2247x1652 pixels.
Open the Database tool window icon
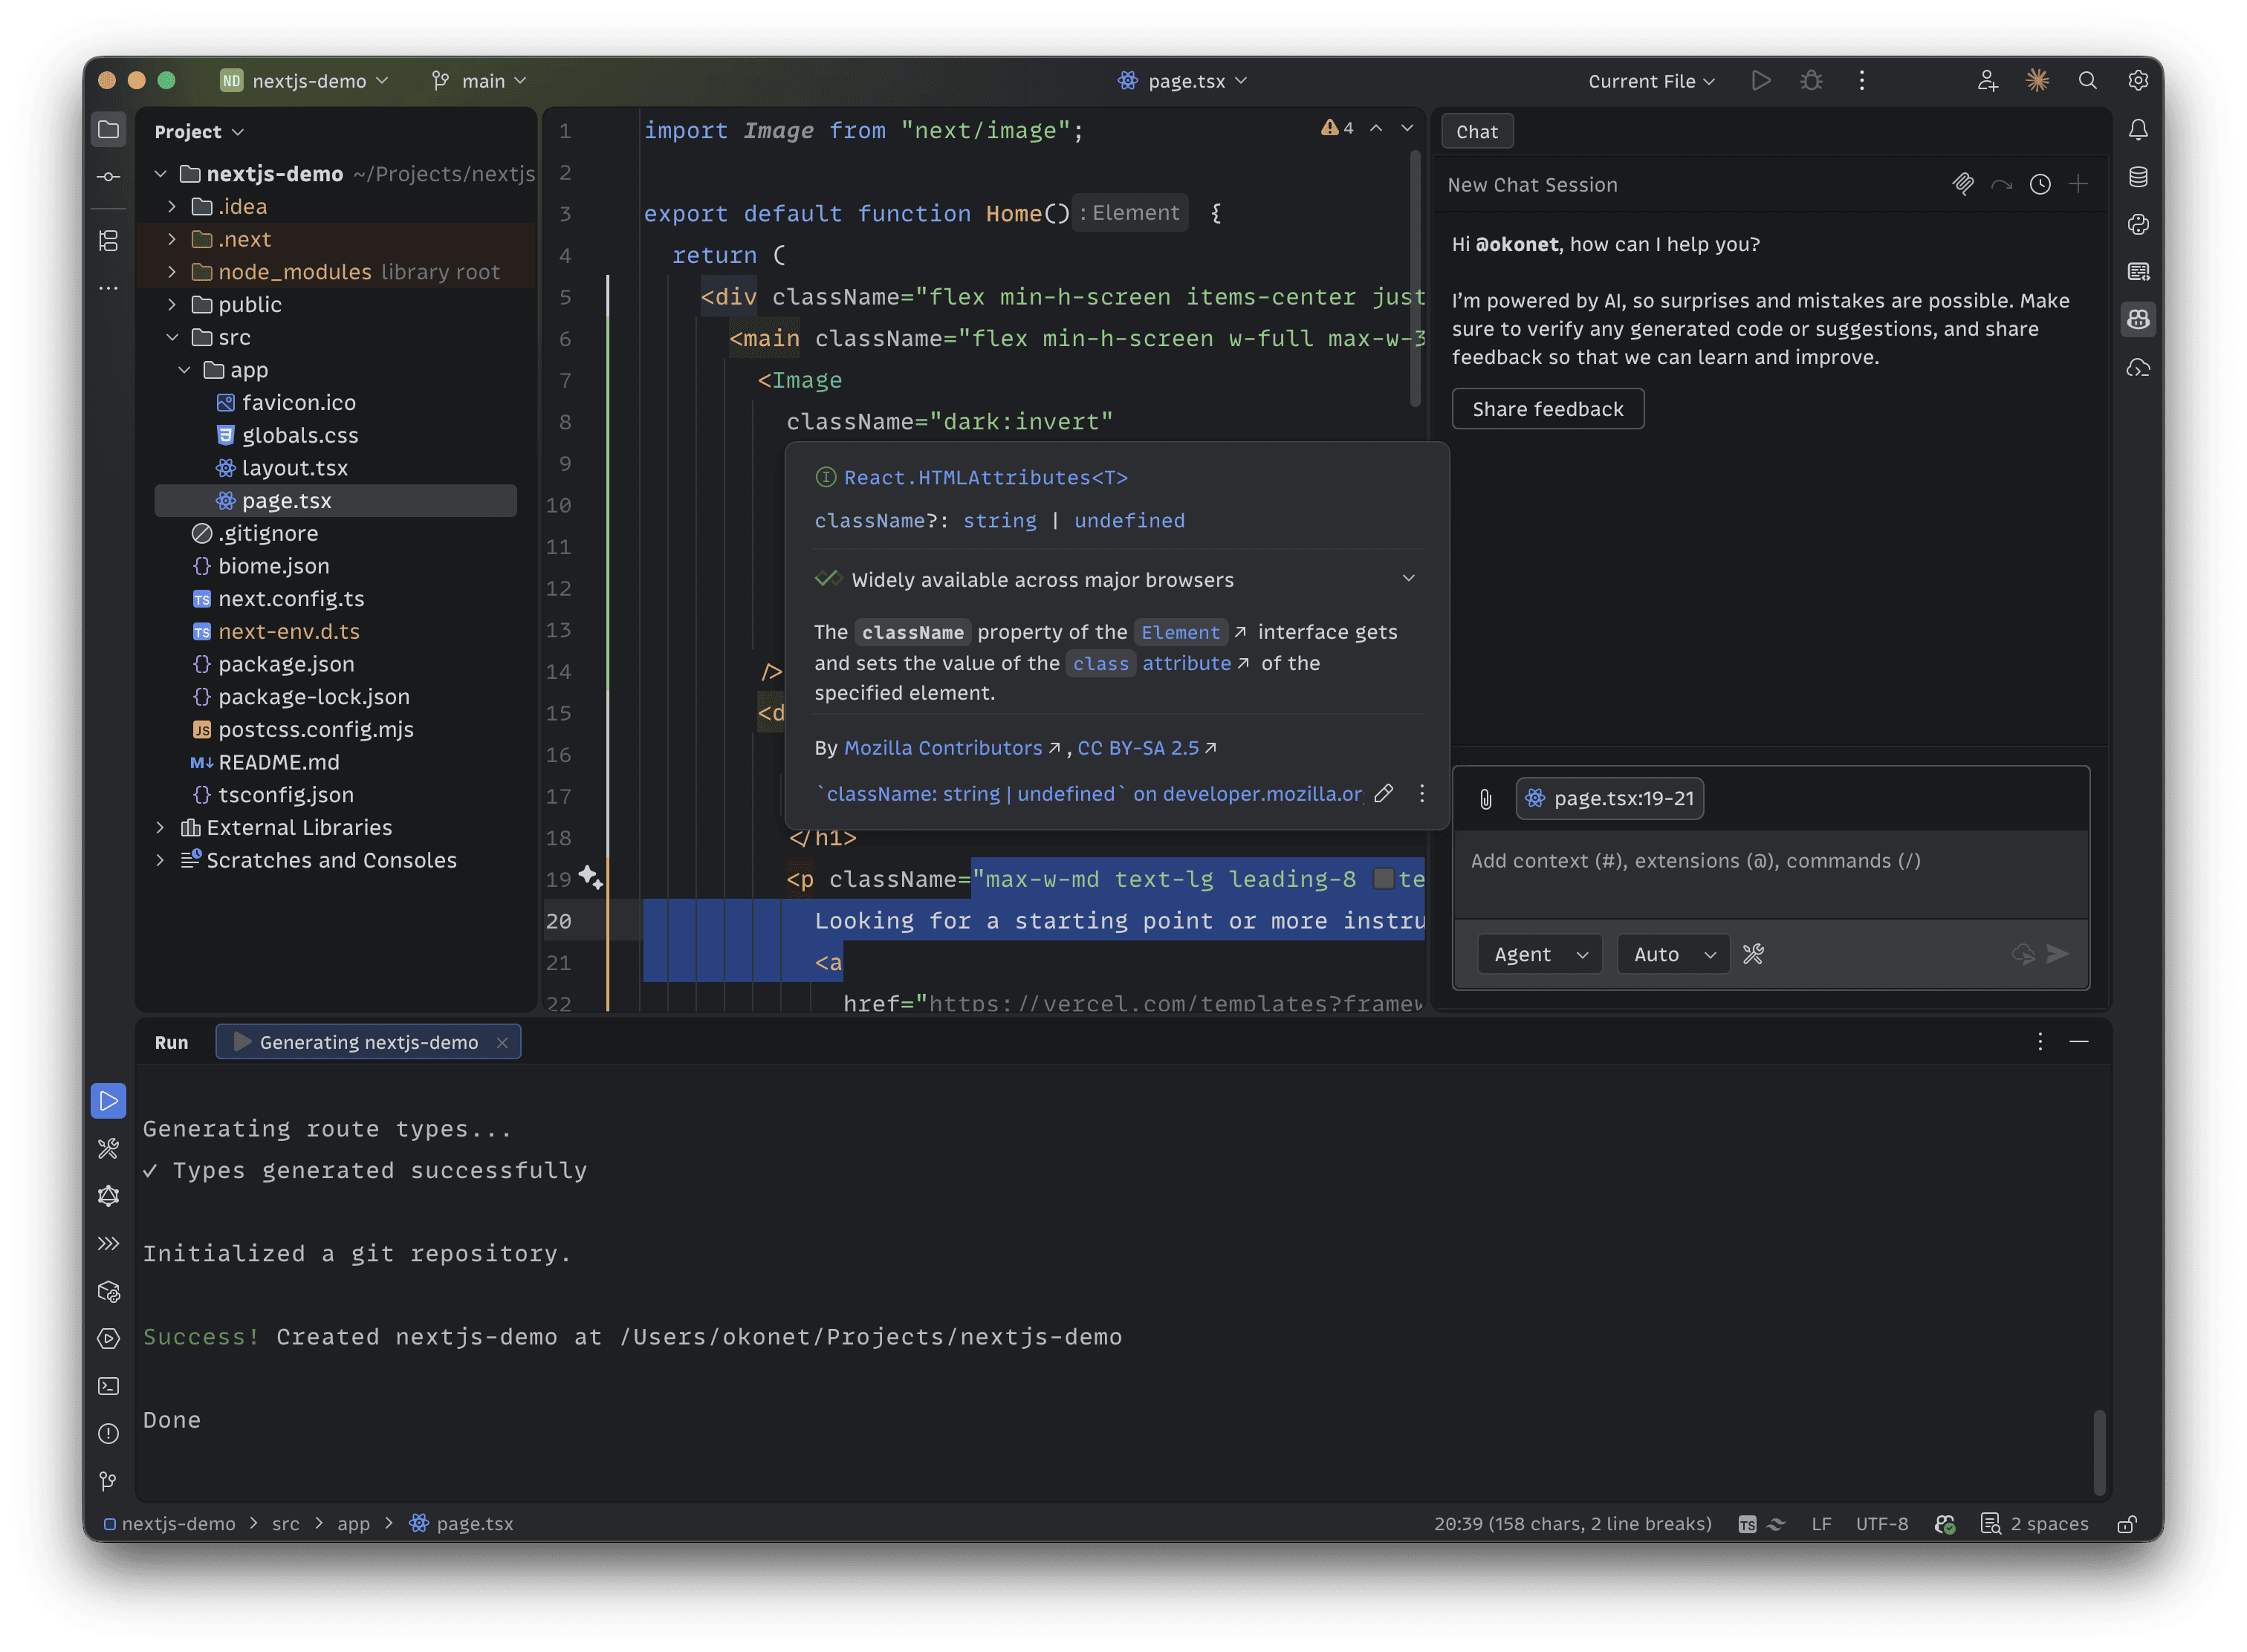[x=2138, y=177]
